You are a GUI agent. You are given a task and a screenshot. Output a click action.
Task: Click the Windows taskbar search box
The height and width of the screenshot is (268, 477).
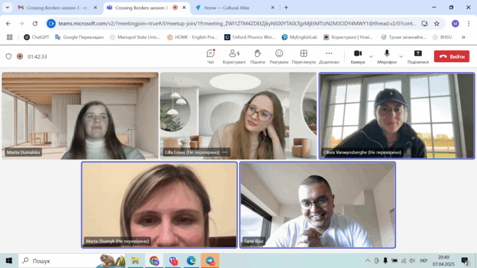click(x=62, y=261)
